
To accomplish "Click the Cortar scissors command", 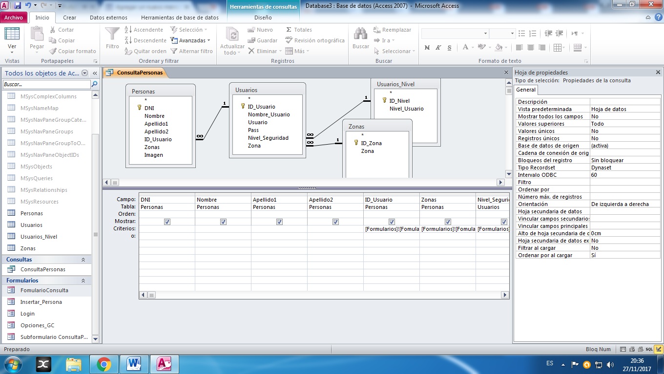I will click(x=62, y=30).
